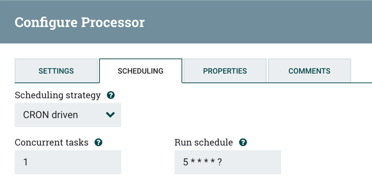Click the Configure Processor dialog title

point(79,22)
